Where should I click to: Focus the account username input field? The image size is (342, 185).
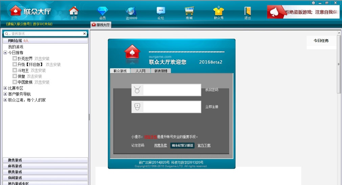172,90
